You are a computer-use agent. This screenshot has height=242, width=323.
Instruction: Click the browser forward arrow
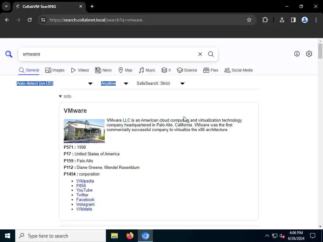click(18, 20)
